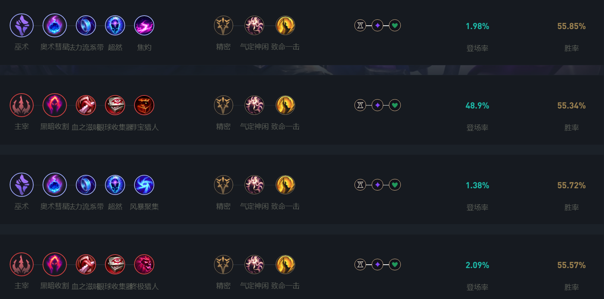Select the Treasure Hunter (寻宝猎人) rune icon

click(x=144, y=105)
